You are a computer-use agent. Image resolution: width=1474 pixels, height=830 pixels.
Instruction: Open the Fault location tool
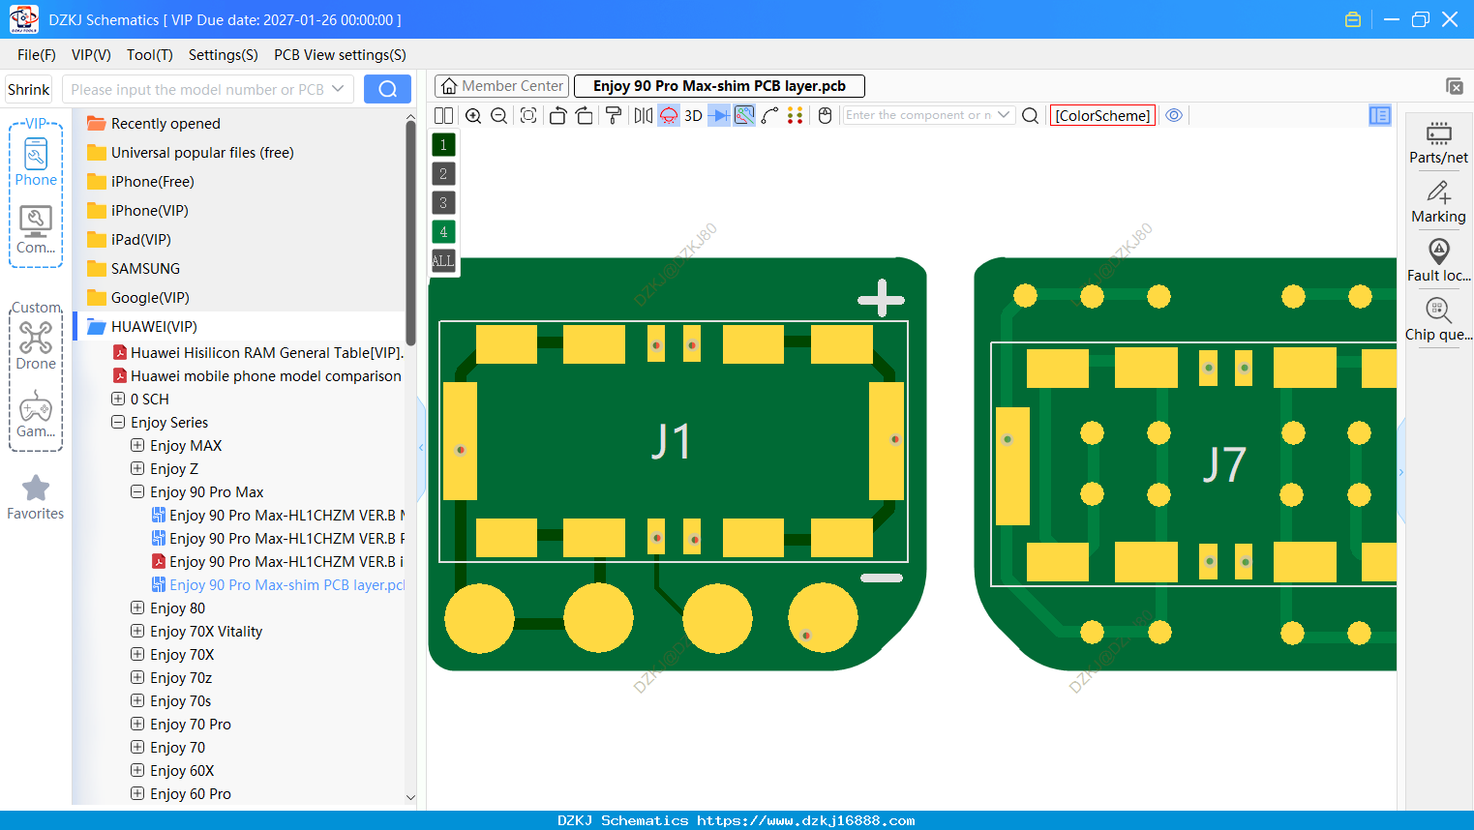point(1438,261)
